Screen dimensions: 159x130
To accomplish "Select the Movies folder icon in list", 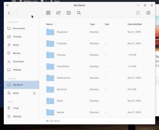I will click(50, 112).
